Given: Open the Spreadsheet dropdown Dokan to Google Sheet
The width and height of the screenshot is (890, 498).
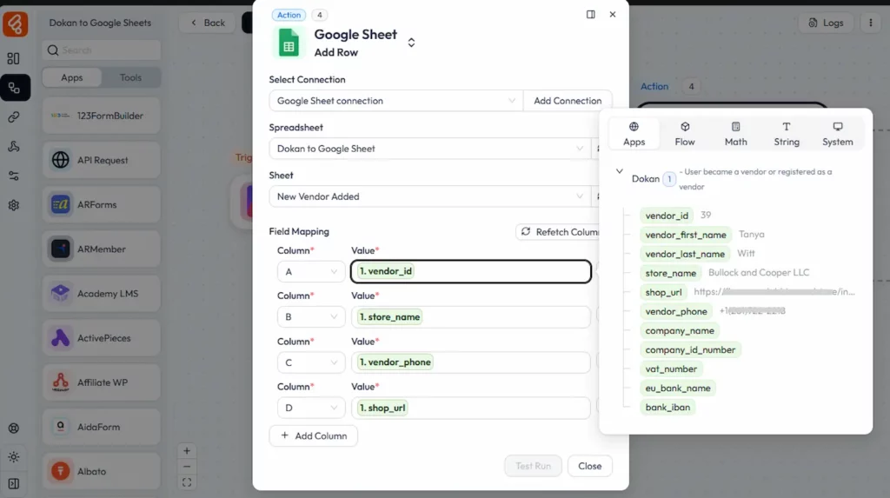Looking at the screenshot, I should [x=429, y=149].
